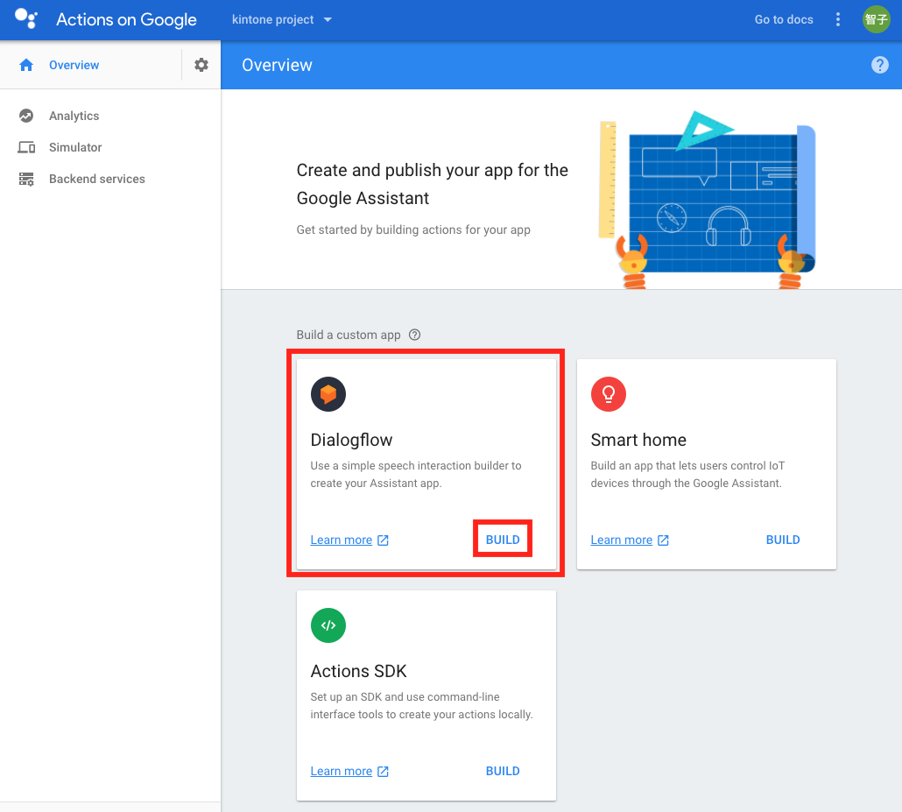
Task: Click the Smart home card title
Action: (x=638, y=440)
